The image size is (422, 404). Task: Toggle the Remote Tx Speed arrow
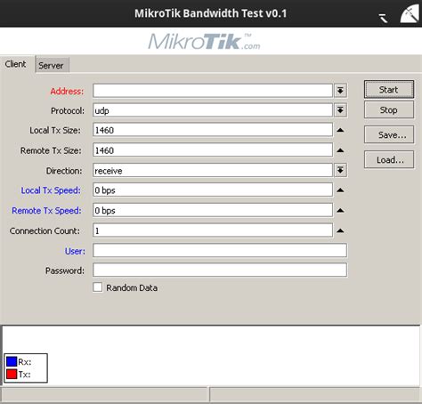tap(340, 210)
